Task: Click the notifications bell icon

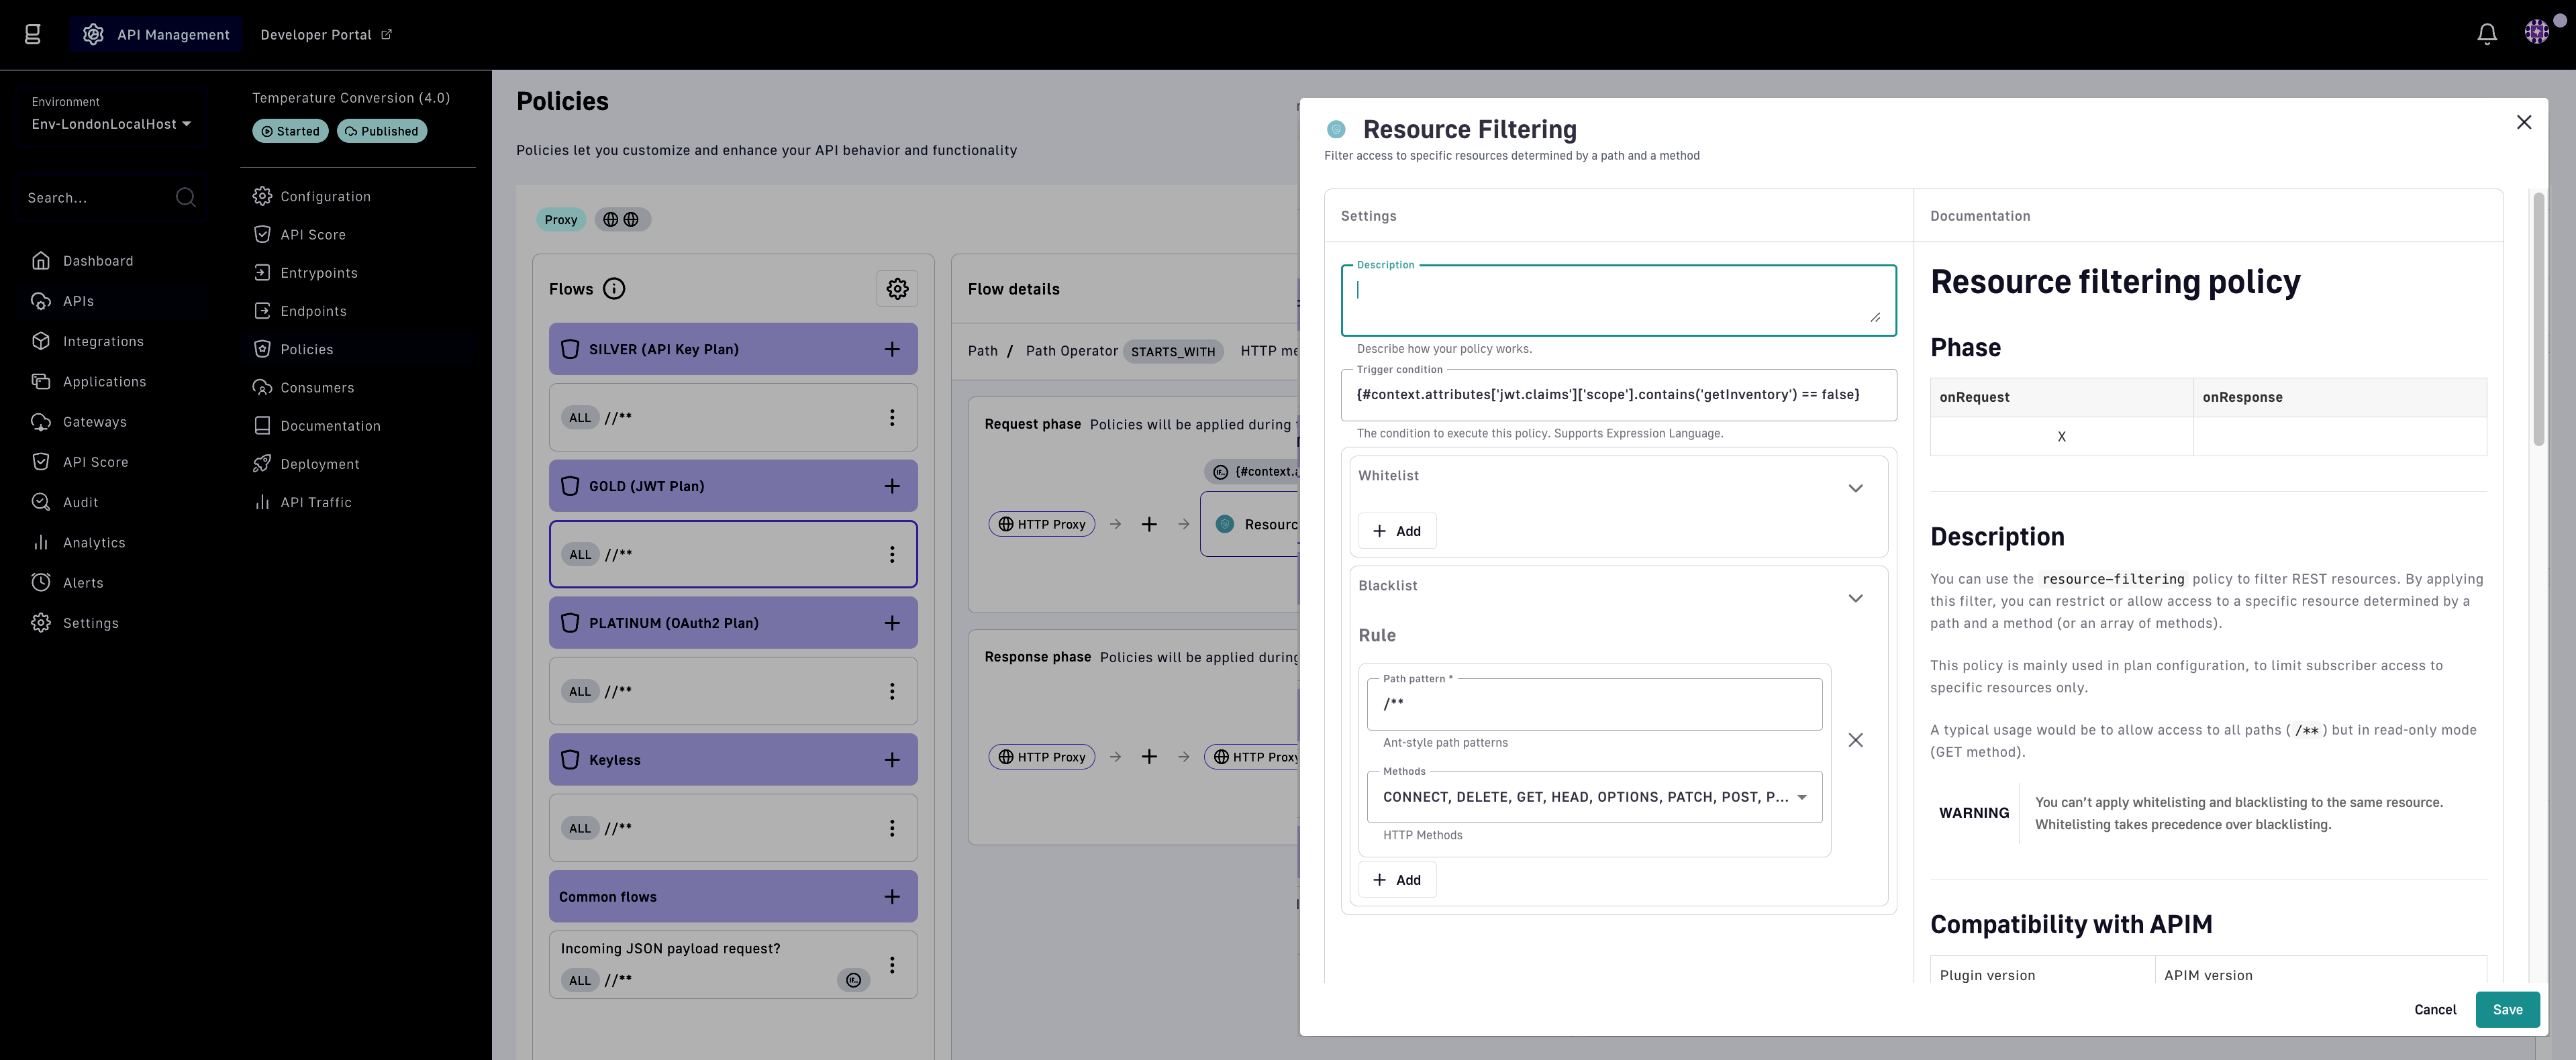Action: pos(2486,34)
